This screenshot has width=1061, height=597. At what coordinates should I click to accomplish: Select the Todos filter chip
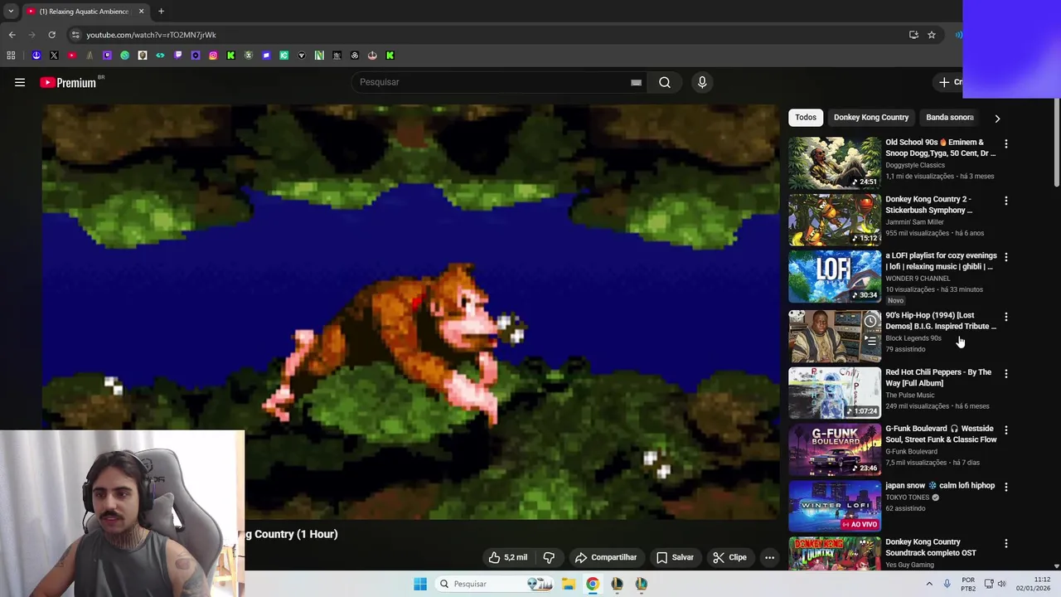pos(806,117)
